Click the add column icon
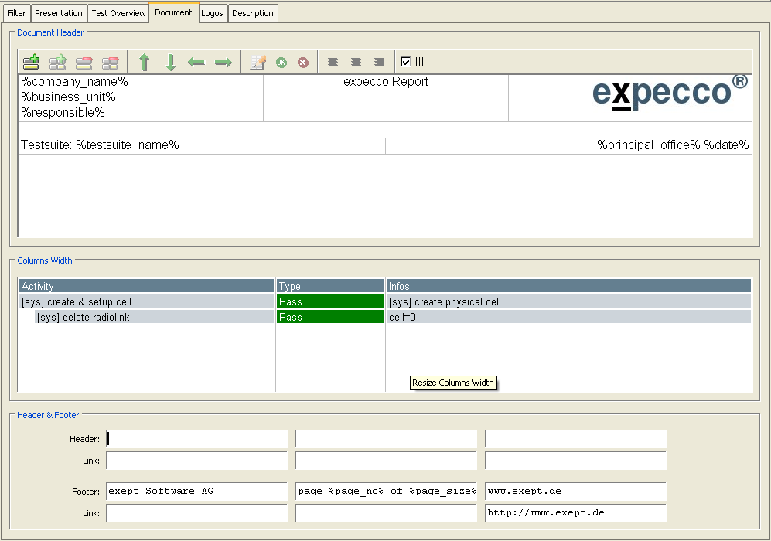 (x=58, y=63)
